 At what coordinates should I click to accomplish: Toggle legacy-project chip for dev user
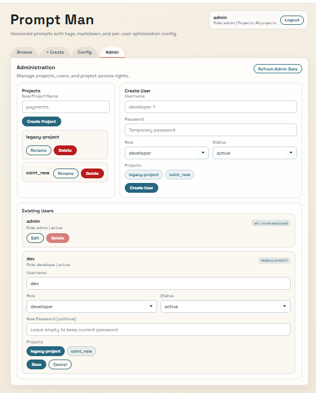[46, 351]
